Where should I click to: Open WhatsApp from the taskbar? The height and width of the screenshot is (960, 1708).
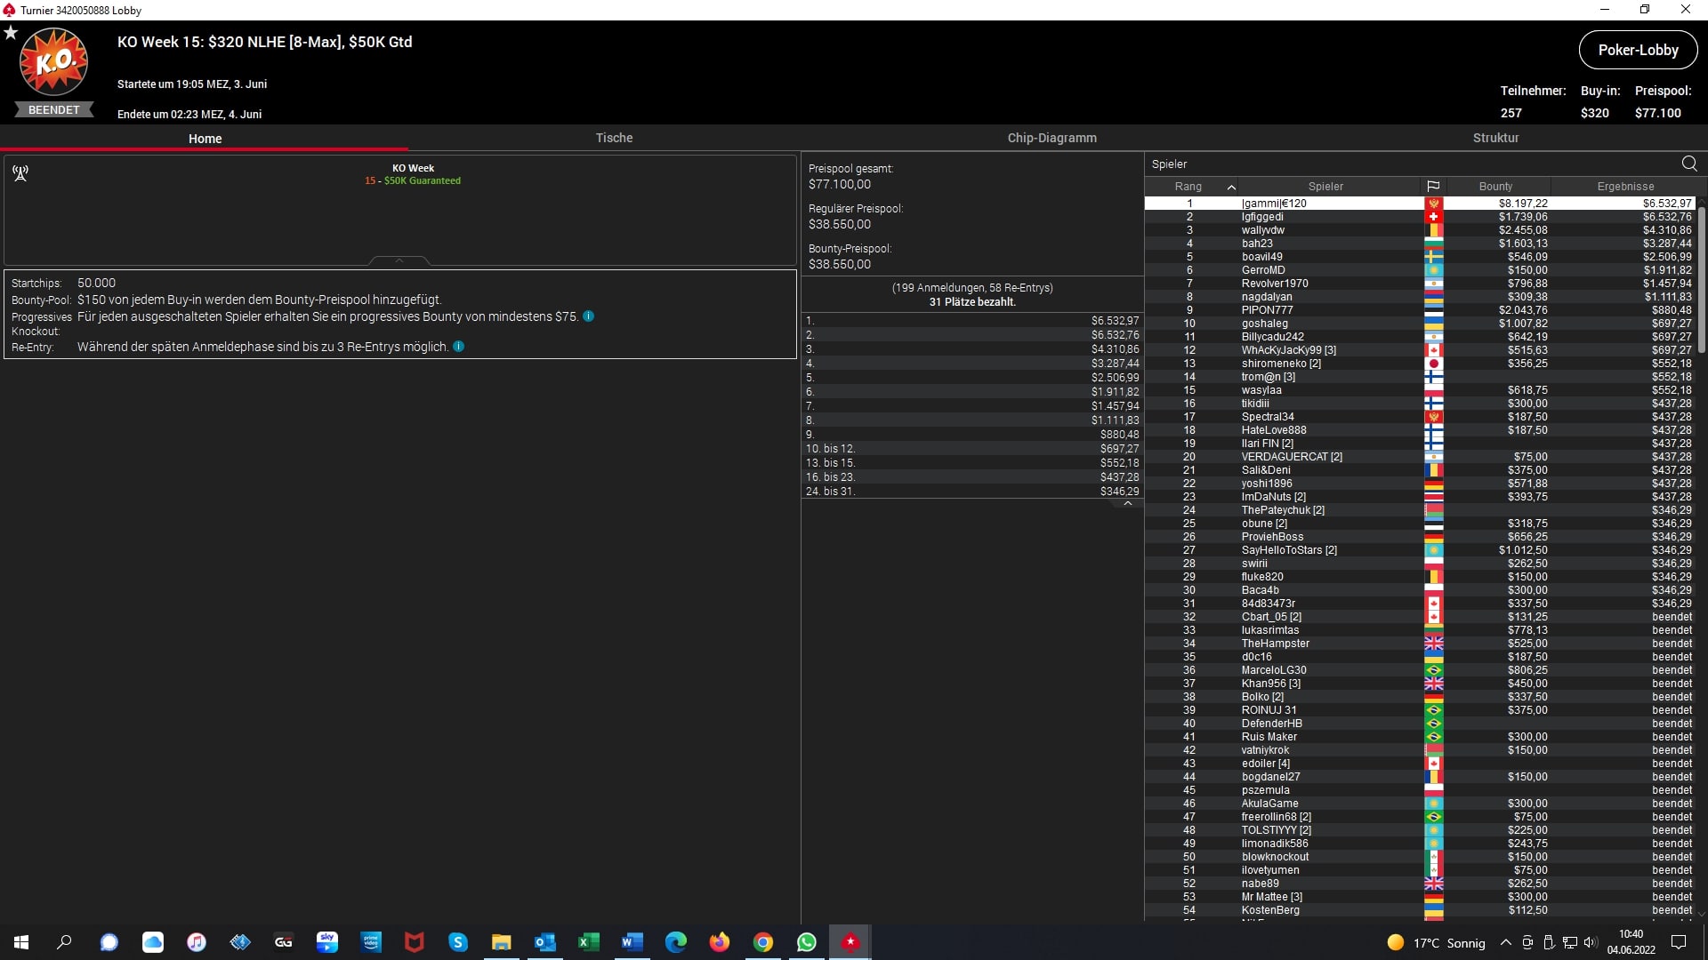click(807, 942)
